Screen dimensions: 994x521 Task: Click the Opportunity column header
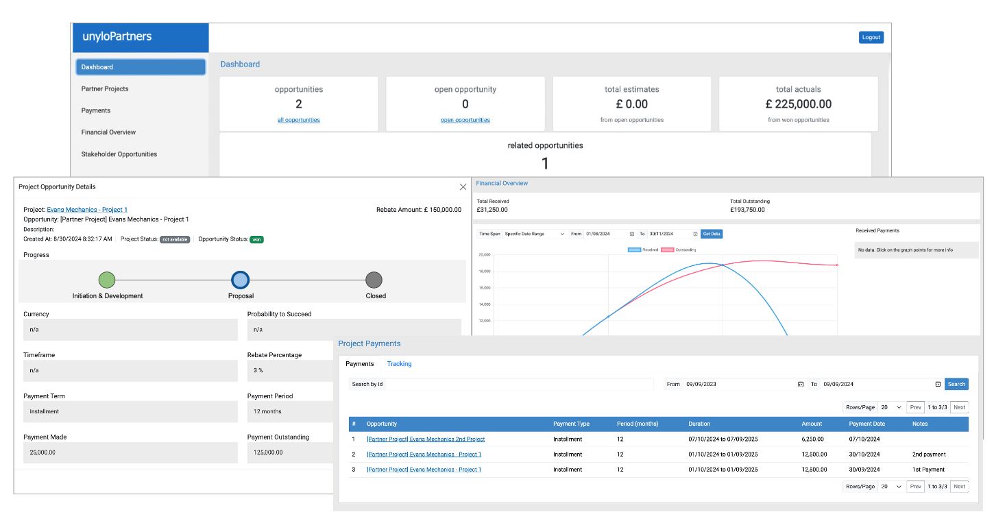(x=382, y=424)
